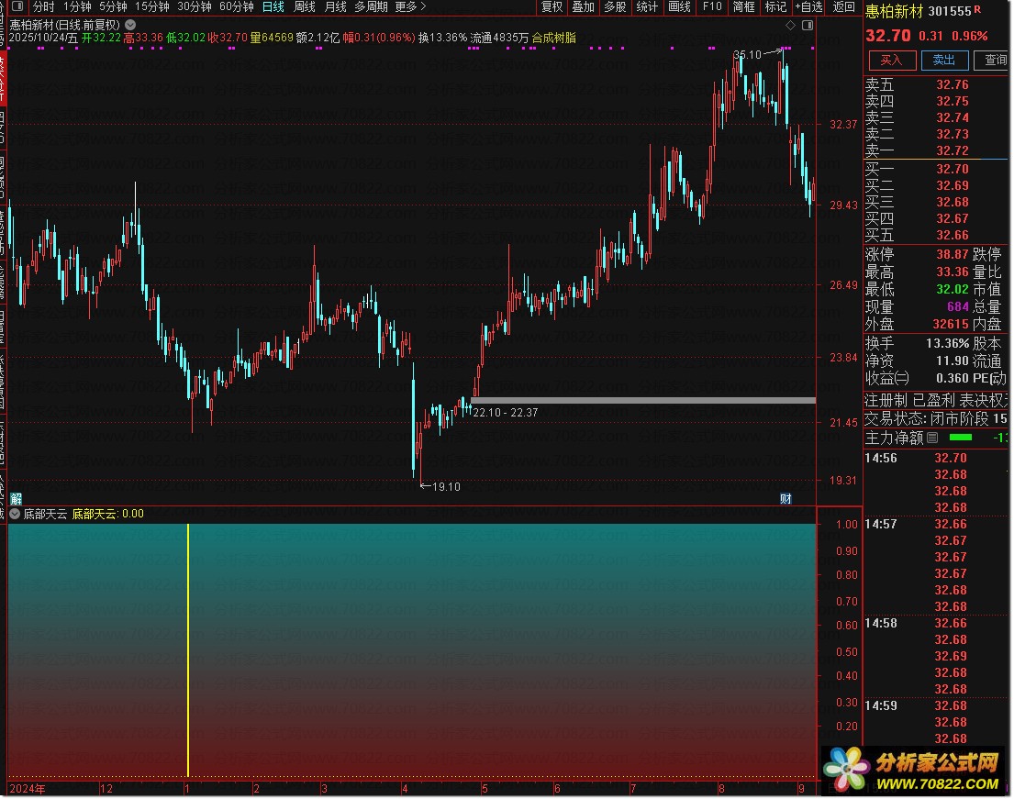The height and width of the screenshot is (799, 1014).
Task: Click 标记 mark stock button
Action: [x=775, y=6]
